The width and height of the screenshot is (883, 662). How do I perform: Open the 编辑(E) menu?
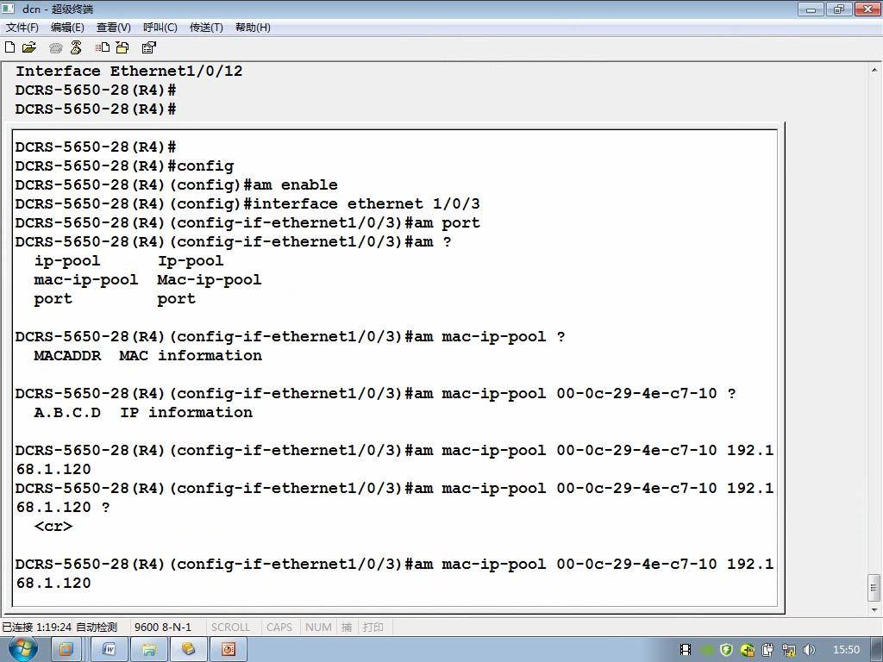click(x=67, y=27)
